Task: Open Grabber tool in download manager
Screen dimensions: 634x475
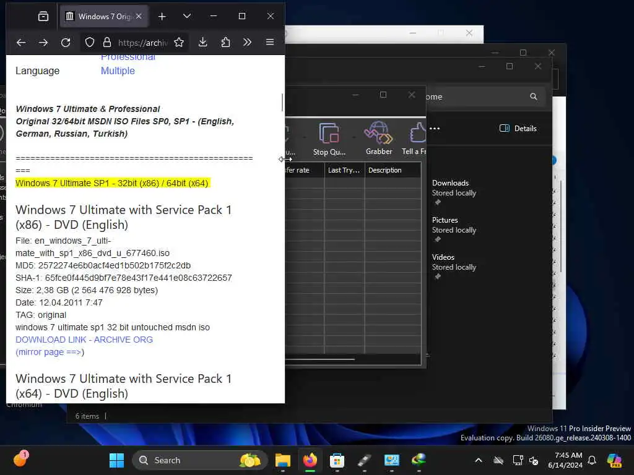Action: point(379,139)
